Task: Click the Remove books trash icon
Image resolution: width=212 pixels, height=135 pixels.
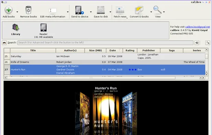Action: click(28, 10)
